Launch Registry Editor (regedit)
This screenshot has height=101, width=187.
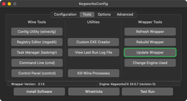click(x=37, y=42)
